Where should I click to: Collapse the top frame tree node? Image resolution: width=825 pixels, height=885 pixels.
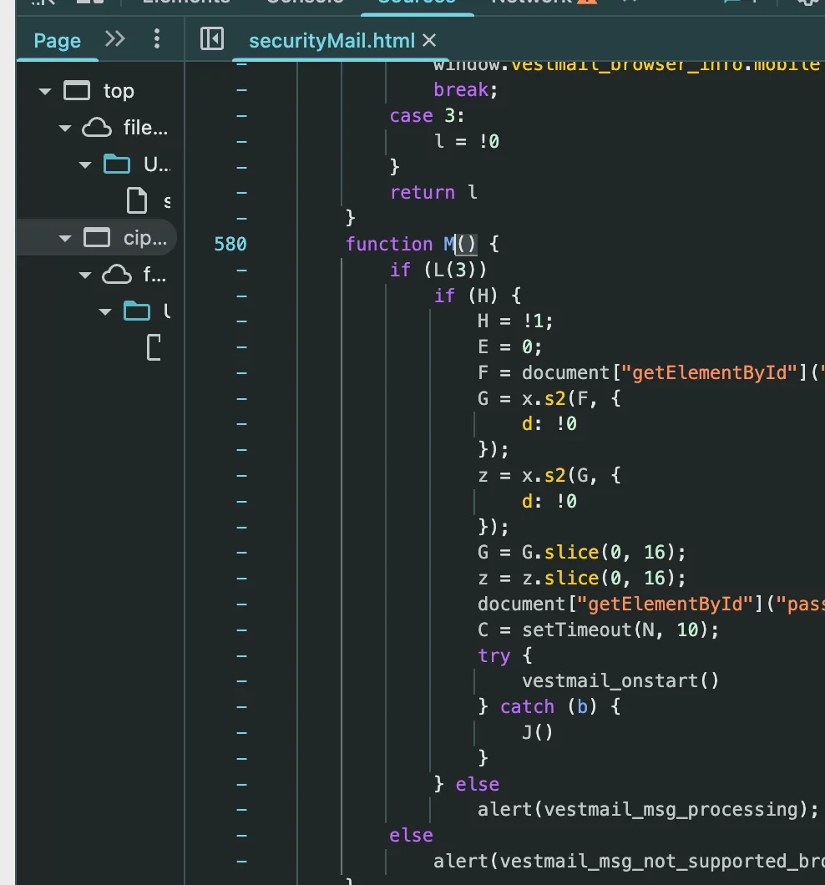tap(44, 91)
